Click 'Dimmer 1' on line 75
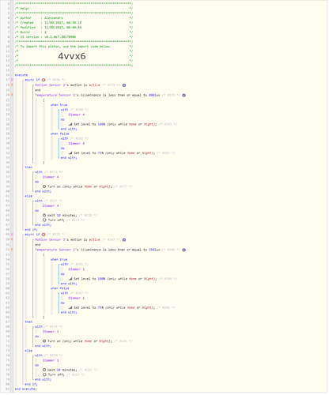The image size is (329, 395). [x=51, y=360]
